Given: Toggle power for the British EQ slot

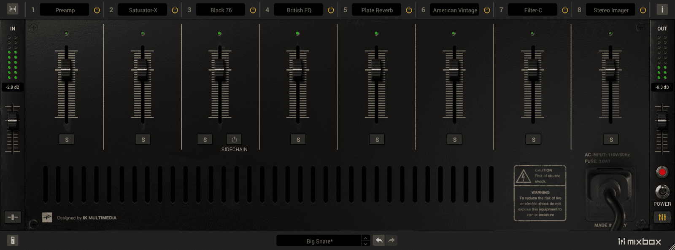Looking at the screenshot, I should [331, 10].
